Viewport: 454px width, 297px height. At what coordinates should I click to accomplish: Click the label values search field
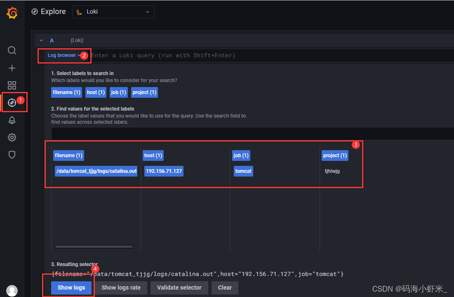pos(252,134)
